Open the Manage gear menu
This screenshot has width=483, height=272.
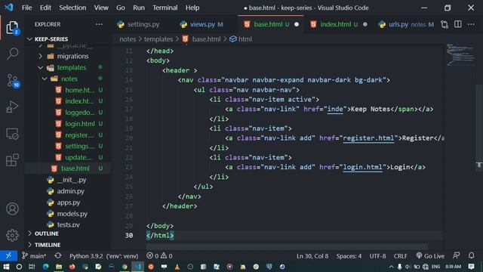coord(12,235)
